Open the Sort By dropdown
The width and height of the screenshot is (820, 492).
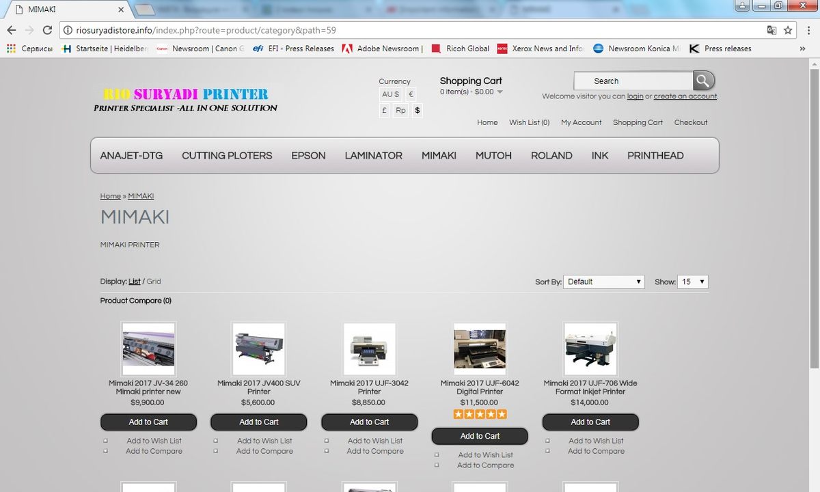coord(603,282)
